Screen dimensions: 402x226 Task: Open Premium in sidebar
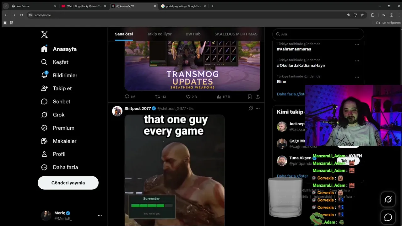point(58,128)
